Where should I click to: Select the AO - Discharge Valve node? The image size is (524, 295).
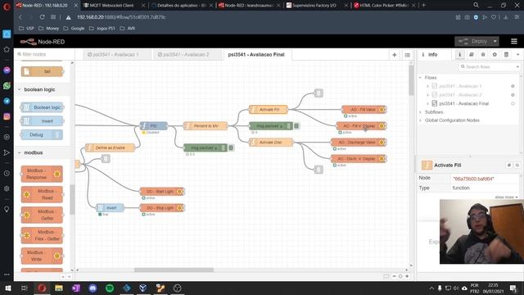pos(359,142)
